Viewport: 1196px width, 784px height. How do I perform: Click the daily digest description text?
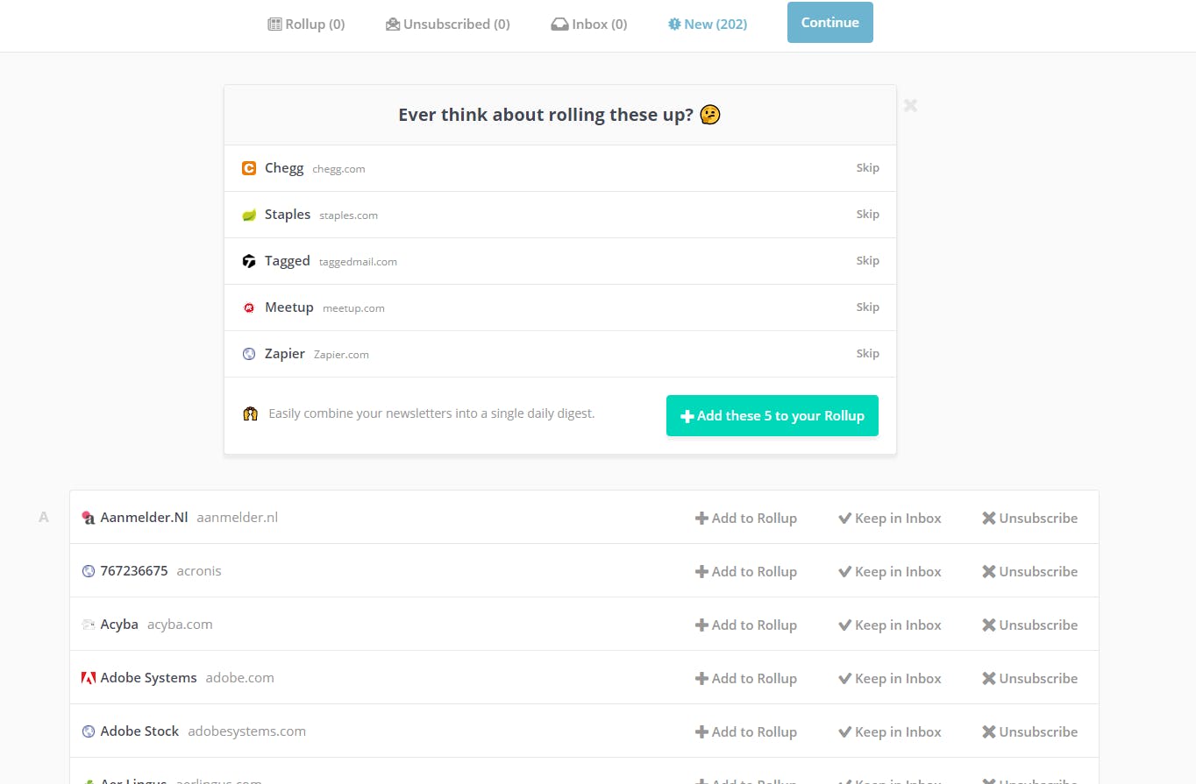coord(431,413)
